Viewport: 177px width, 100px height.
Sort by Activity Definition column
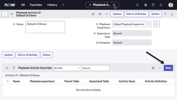click(156, 81)
